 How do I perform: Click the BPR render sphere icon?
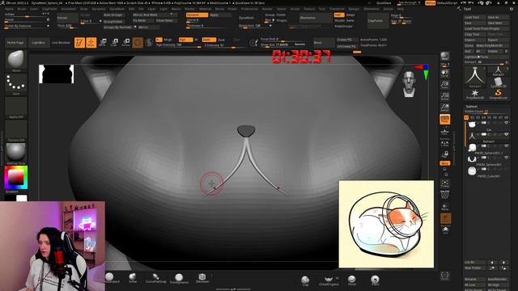(x=444, y=57)
